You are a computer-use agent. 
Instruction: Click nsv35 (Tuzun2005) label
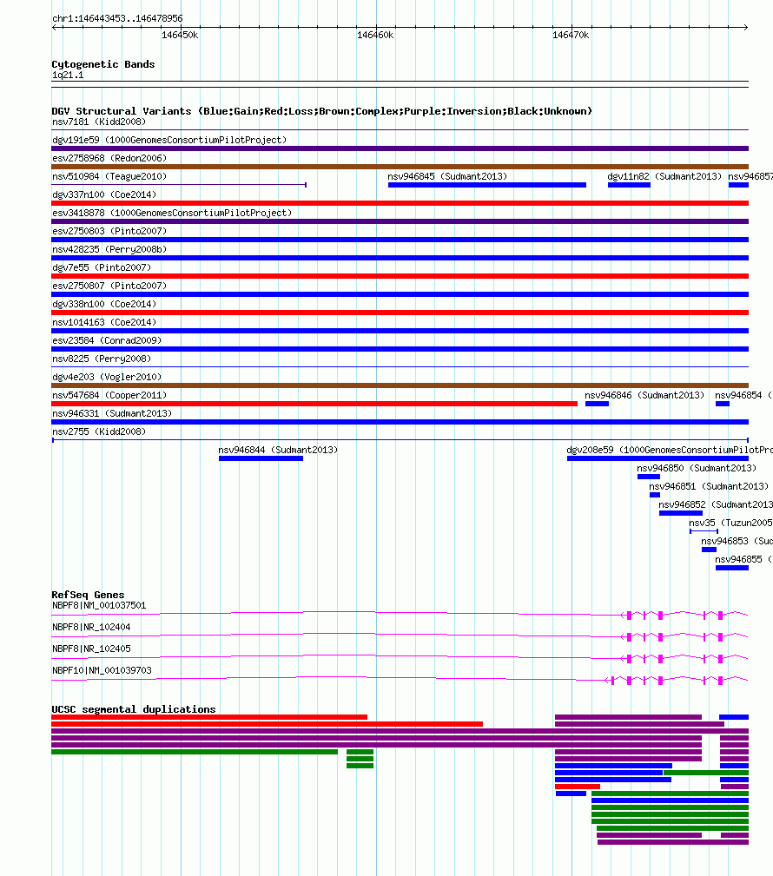(730, 523)
